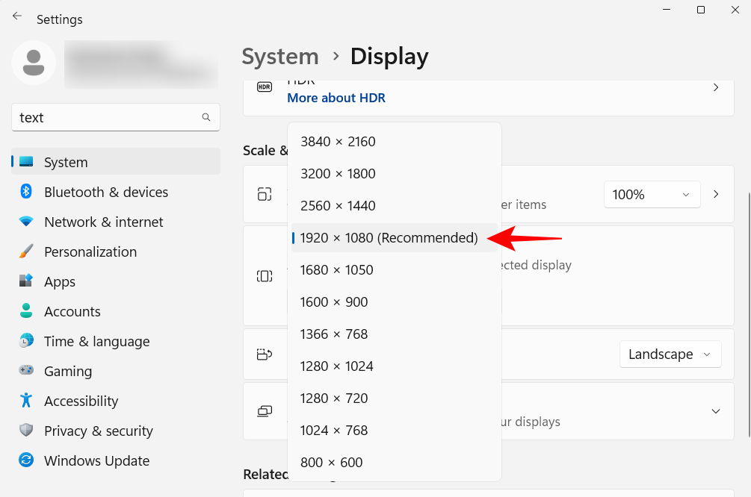Select the 1920 × 1080 Recommended resolution

coord(388,237)
